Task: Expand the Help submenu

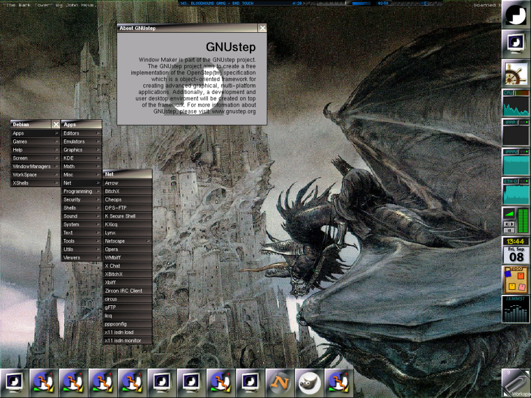Action: 35,150
